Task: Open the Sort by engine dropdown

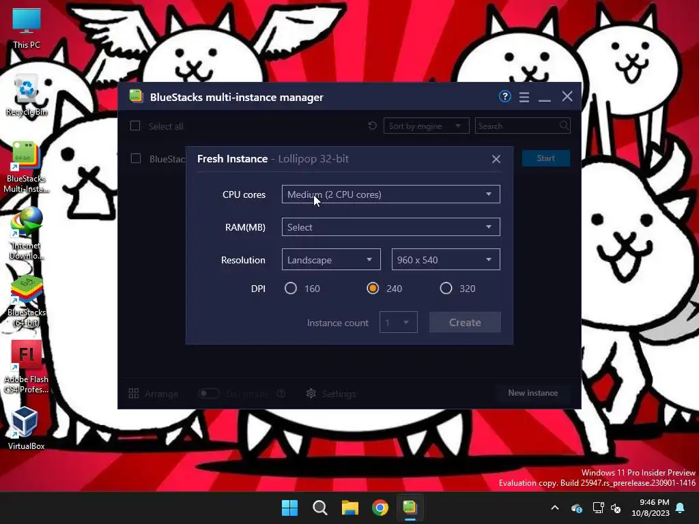Action: pos(426,126)
